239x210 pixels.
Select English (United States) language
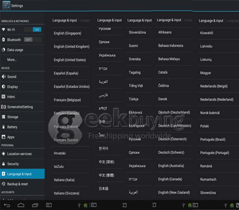click(x=70, y=60)
